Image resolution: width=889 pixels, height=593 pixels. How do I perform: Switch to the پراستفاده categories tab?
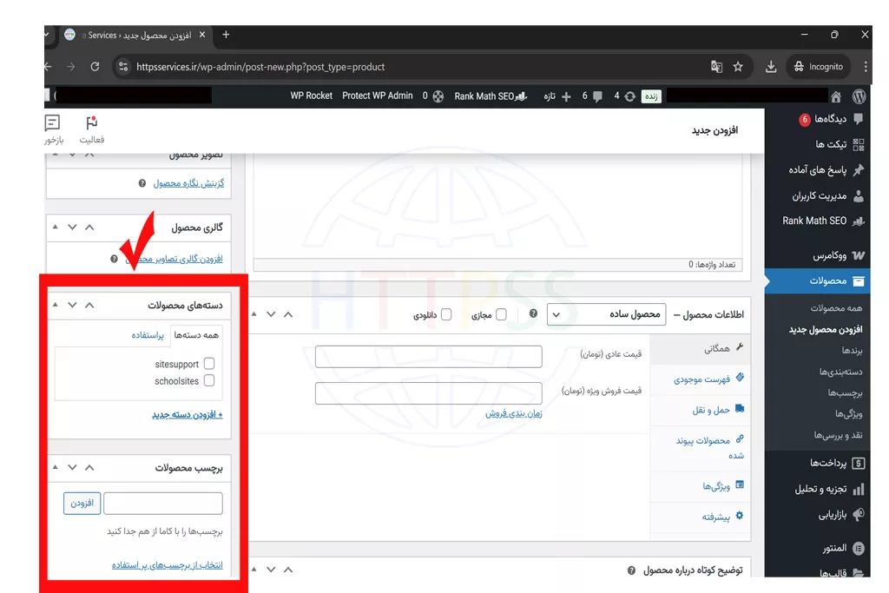pyautogui.click(x=148, y=335)
